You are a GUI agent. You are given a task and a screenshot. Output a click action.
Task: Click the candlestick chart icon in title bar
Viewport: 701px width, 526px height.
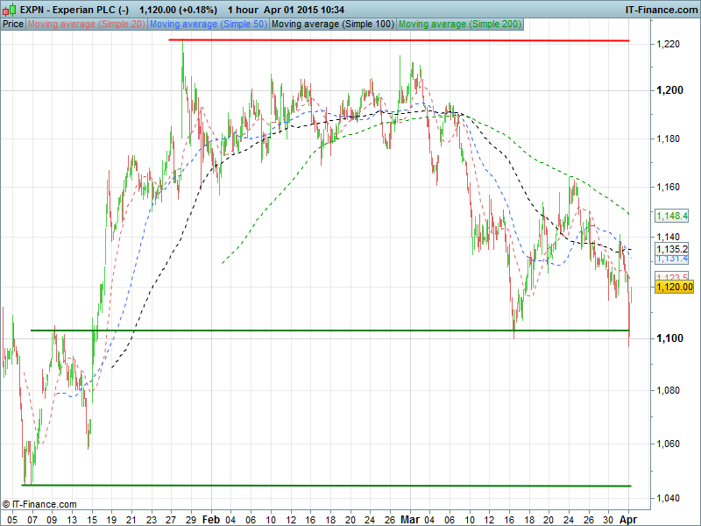10,9
